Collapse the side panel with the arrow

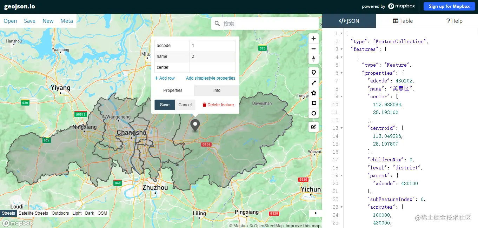(316, 213)
